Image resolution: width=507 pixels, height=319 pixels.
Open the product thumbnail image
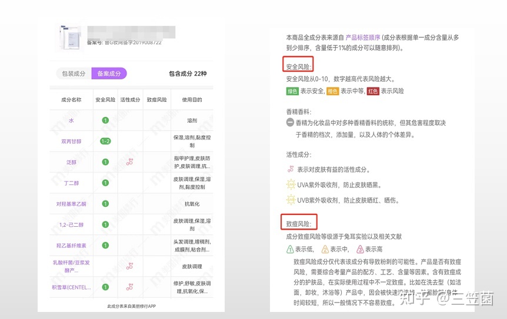[x=69, y=38]
